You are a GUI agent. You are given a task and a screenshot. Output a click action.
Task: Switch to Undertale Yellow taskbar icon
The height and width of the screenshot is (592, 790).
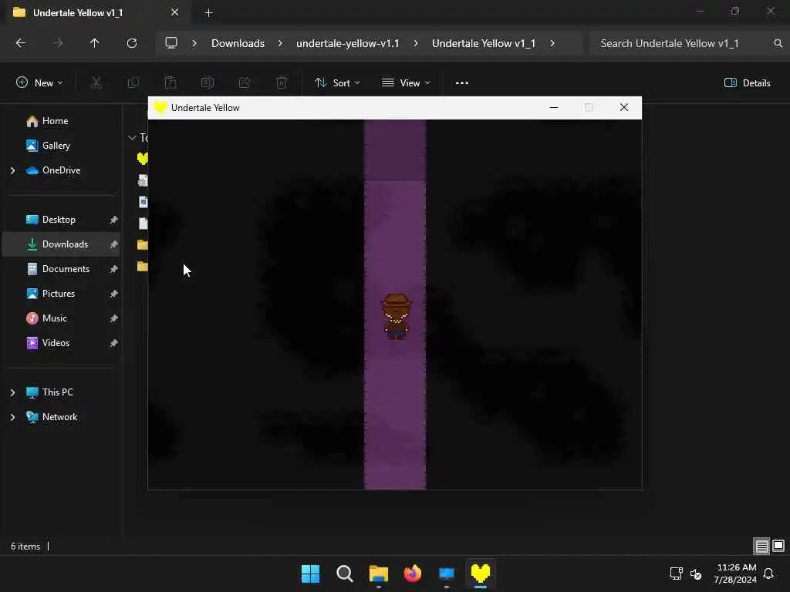pos(481,573)
